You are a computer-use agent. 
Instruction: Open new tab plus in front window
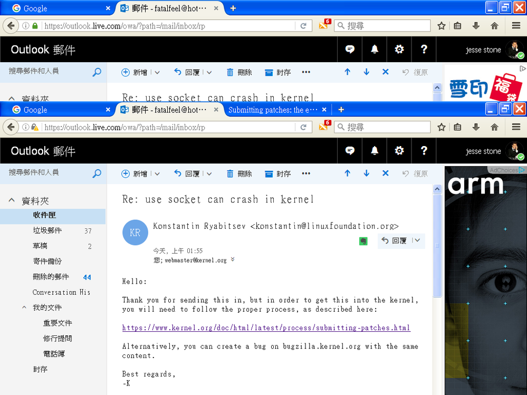(341, 110)
